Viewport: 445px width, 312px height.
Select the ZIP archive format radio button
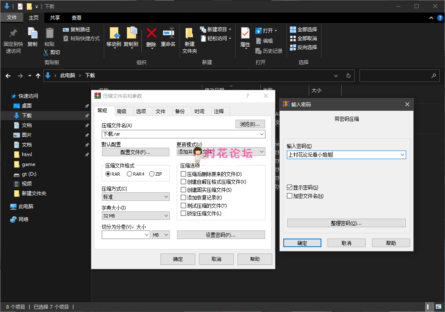(152, 174)
